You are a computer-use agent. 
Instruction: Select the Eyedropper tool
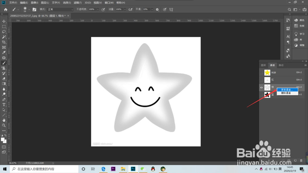(x=4, y=53)
